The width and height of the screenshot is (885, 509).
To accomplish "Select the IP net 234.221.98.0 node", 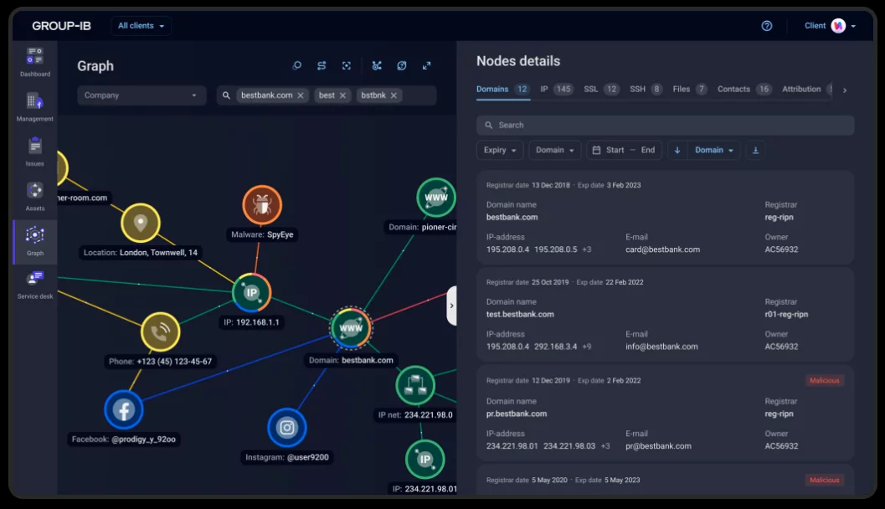I will coord(415,386).
